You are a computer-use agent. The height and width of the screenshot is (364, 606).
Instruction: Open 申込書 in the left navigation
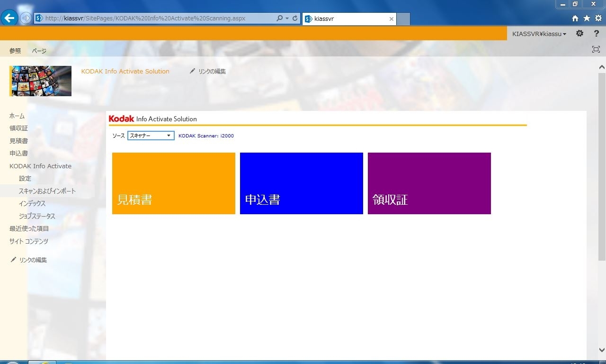point(18,154)
